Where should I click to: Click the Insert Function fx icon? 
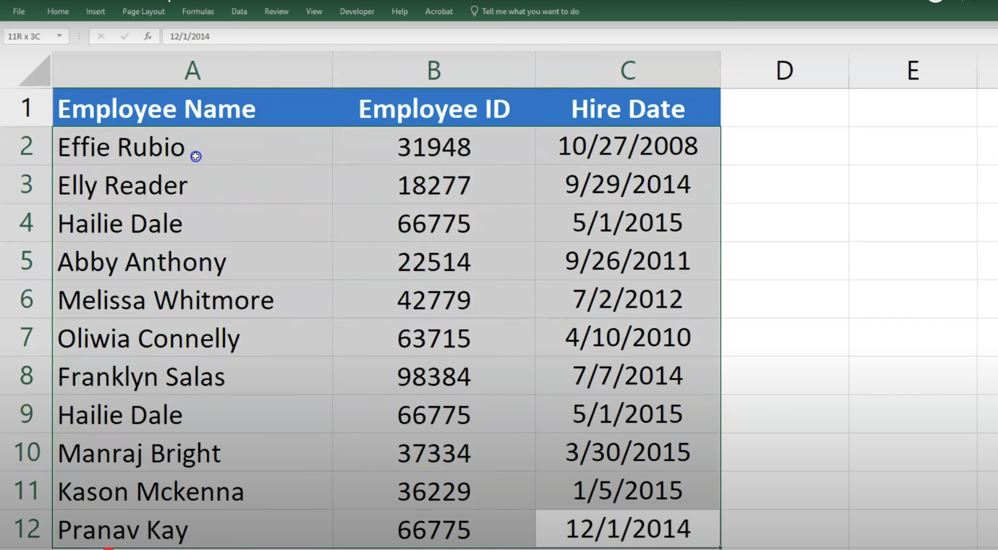148,36
